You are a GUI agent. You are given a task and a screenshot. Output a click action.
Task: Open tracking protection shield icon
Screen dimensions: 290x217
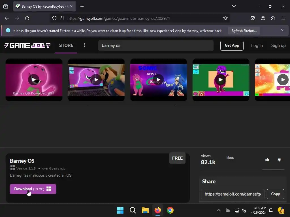click(x=54, y=18)
